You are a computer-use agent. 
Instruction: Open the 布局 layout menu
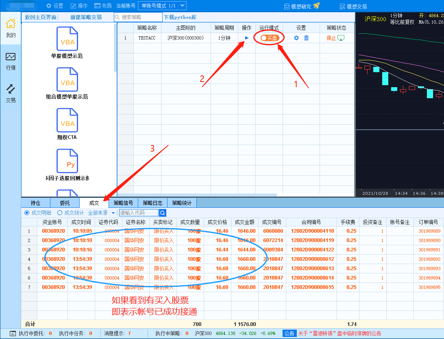[103, 6]
